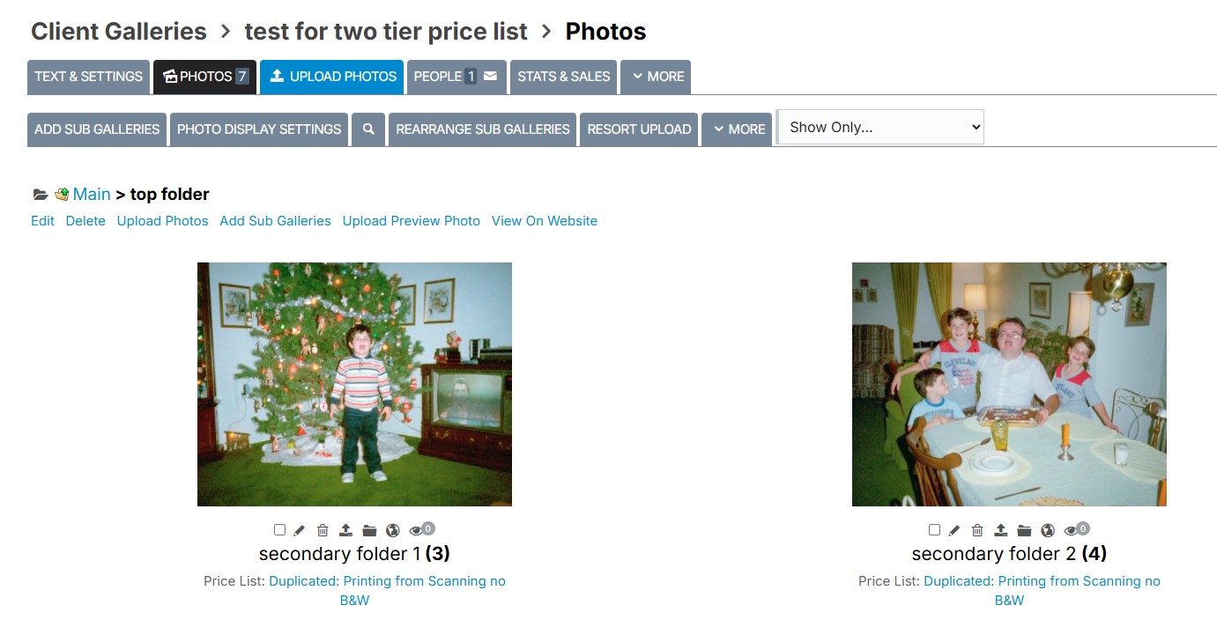Open the magnifier search button in toolbar

[x=368, y=129]
